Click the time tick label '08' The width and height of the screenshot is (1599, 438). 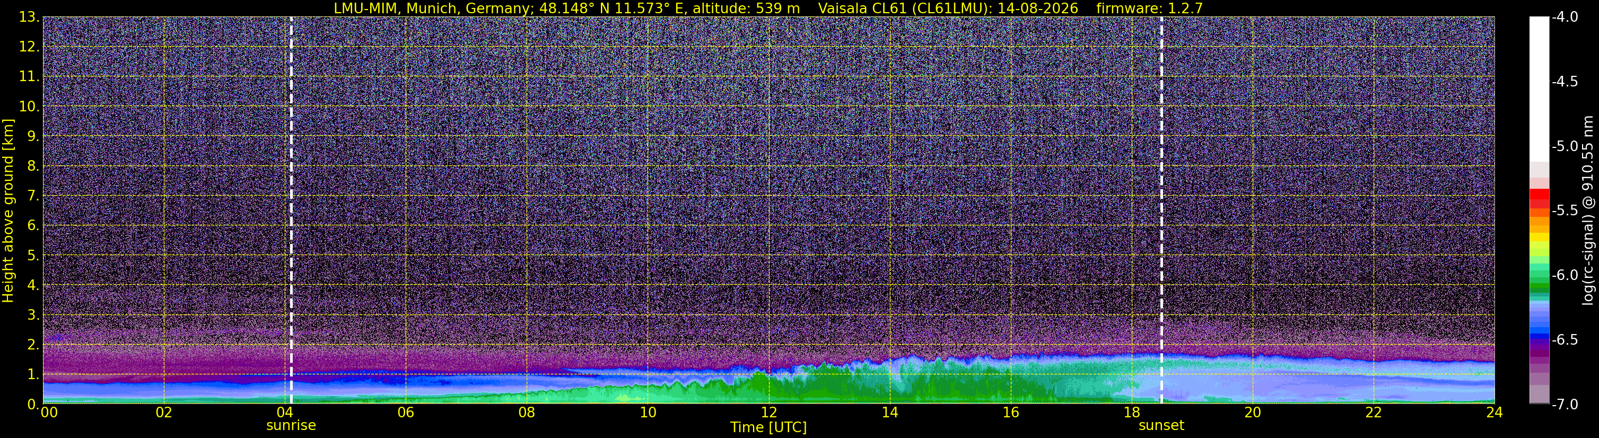527,413
